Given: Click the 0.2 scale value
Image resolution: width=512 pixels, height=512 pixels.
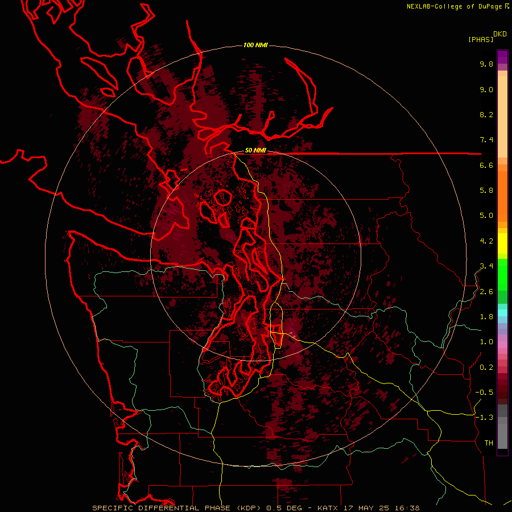Looking at the screenshot, I should point(486,368).
